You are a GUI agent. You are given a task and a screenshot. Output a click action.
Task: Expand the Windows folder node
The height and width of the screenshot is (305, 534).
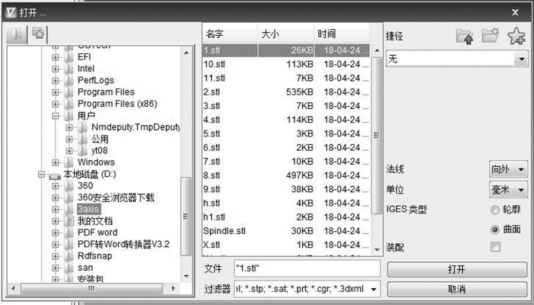click(x=55, y=162)
